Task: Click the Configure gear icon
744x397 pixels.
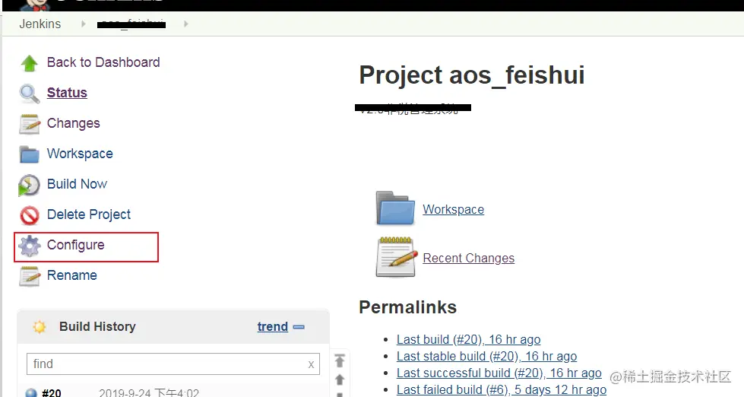Action: [x=30, y=246]
